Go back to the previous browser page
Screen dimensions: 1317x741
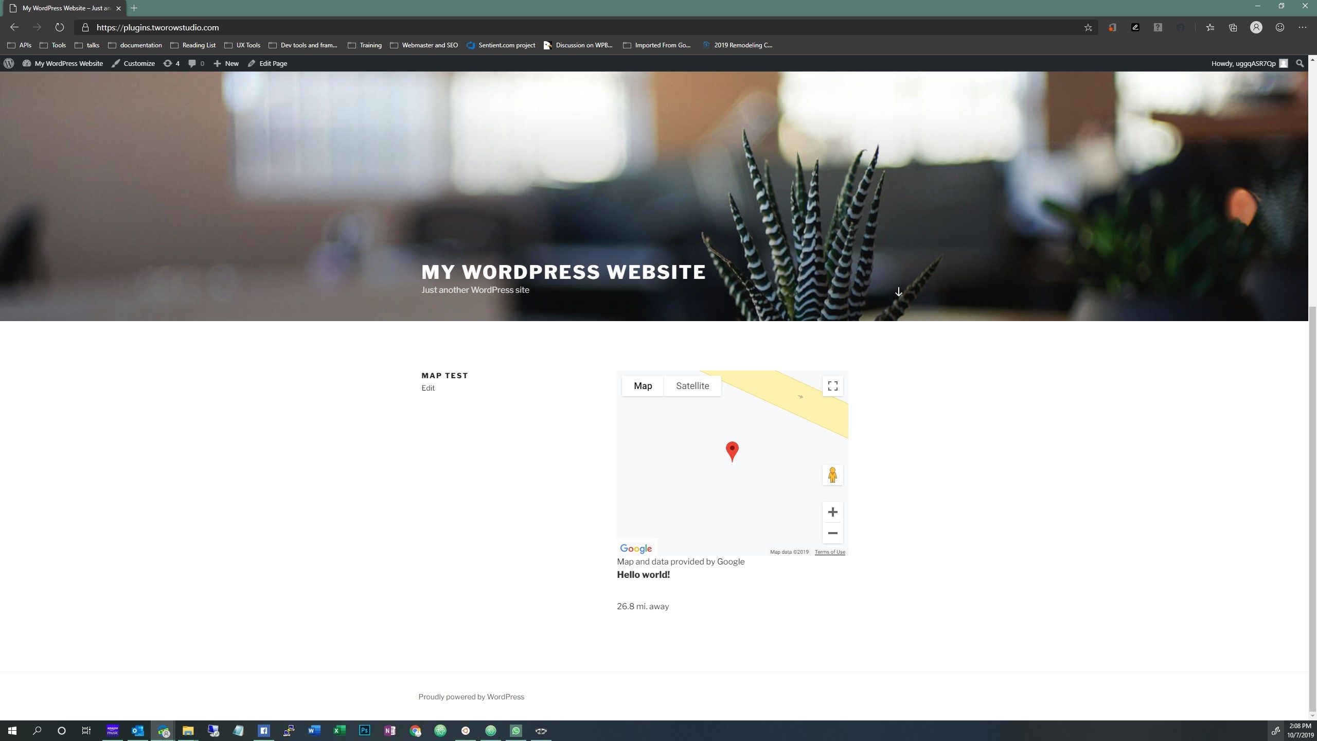pyautogui.click(x=14, y=27)
